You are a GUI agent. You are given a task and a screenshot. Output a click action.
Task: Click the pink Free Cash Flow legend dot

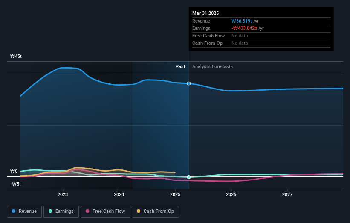(x=87, y=211)
